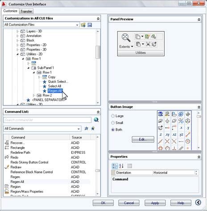This screenshot has width=207, height=211.
Task: Click the Apply button
Action: point(155,203)
